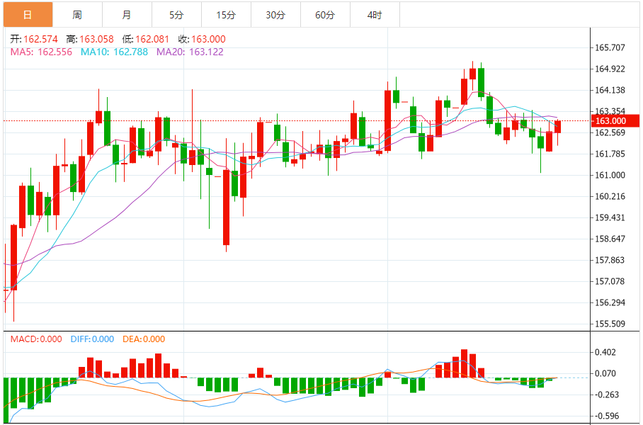The height and width of the screenshot is (425, 643).
Task: Click the 158.647 price axis label
Action: coord(610,239)
